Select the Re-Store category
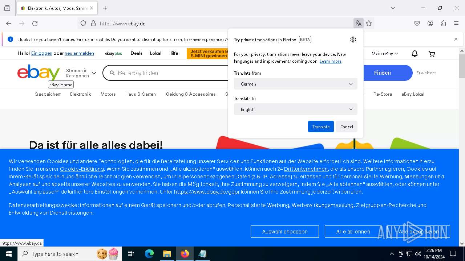The width and height of the screenshot is (465, 261). point(383,94)
